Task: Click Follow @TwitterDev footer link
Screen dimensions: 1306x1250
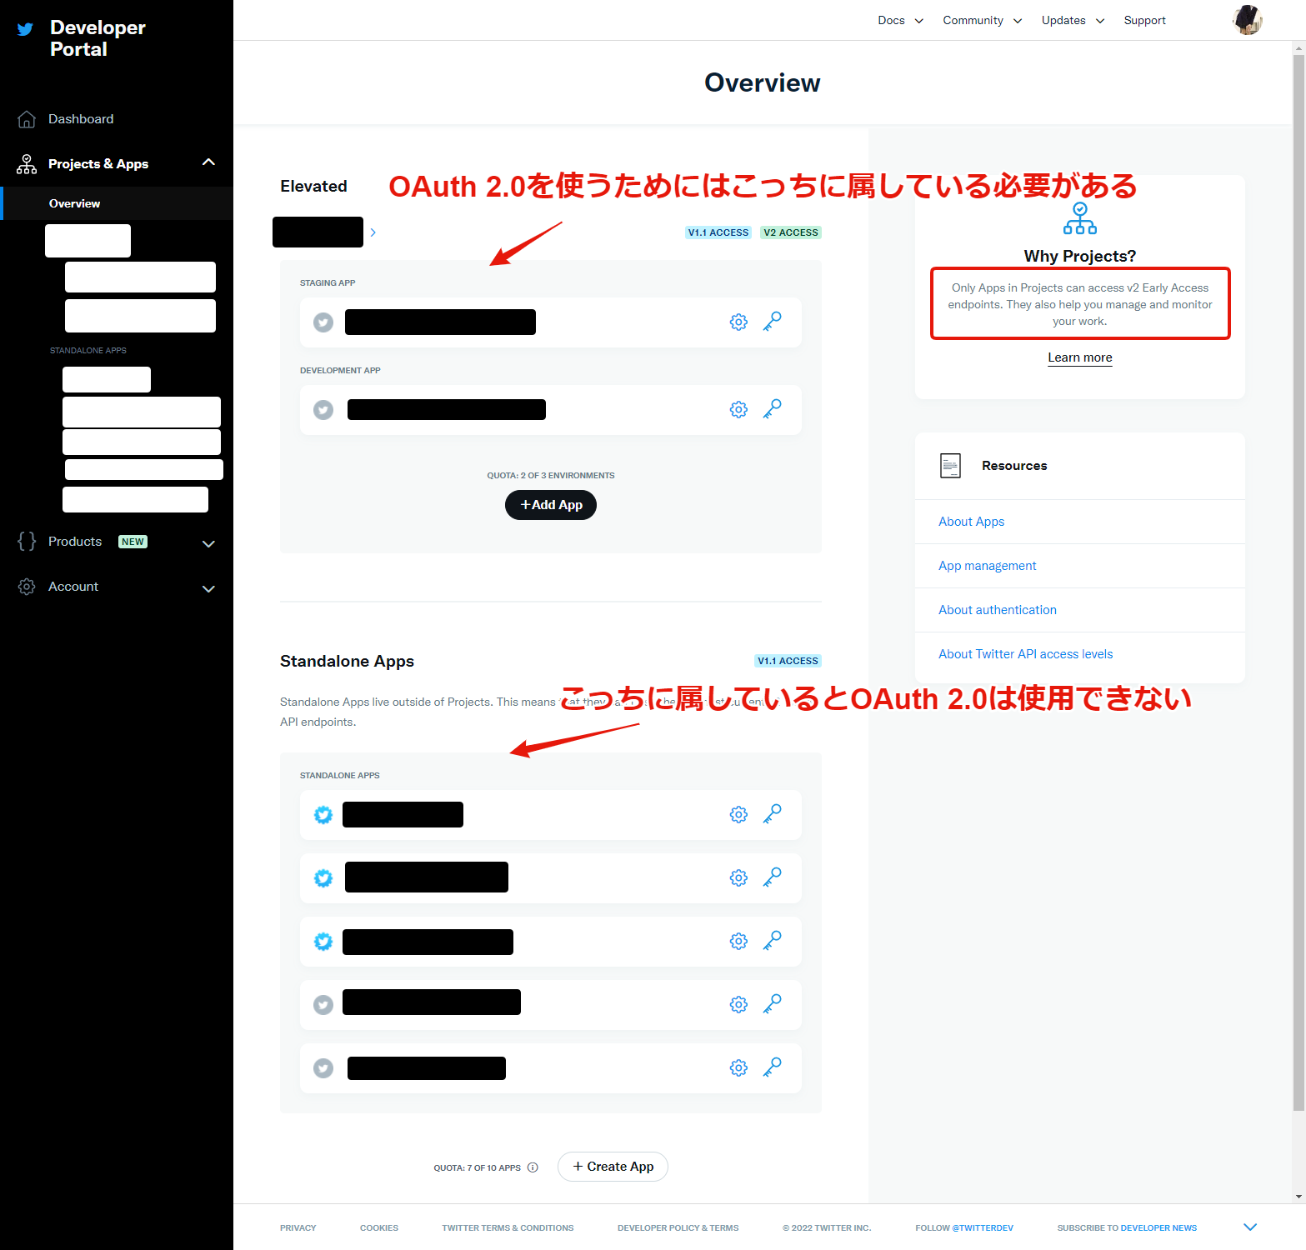Action: tap(964, 1227)
